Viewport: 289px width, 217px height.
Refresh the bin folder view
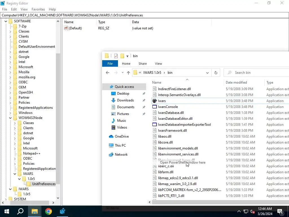216,73
